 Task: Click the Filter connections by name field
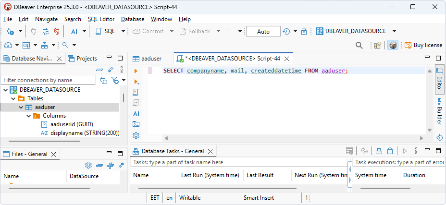pyautogui.click(x=48, y=80)
